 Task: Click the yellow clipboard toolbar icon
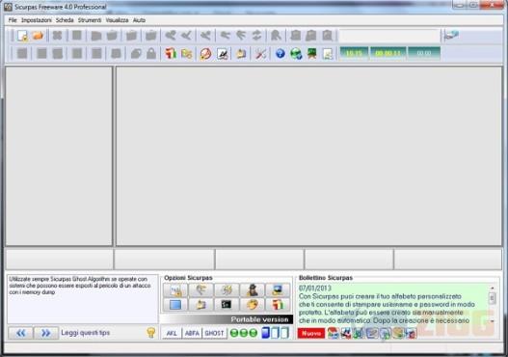click(241, 53)
